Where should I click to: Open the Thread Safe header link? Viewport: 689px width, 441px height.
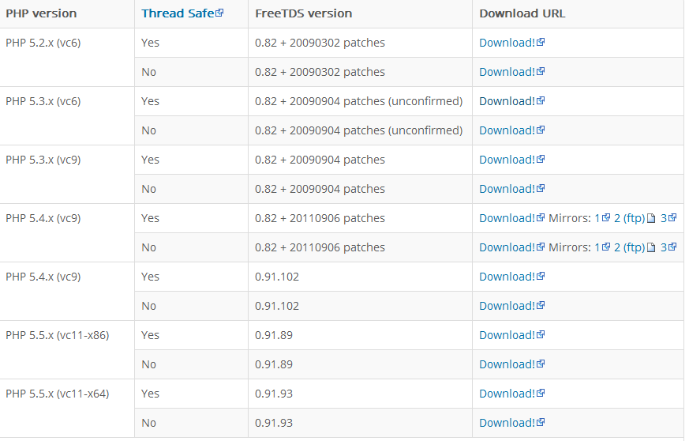[178, 13]
